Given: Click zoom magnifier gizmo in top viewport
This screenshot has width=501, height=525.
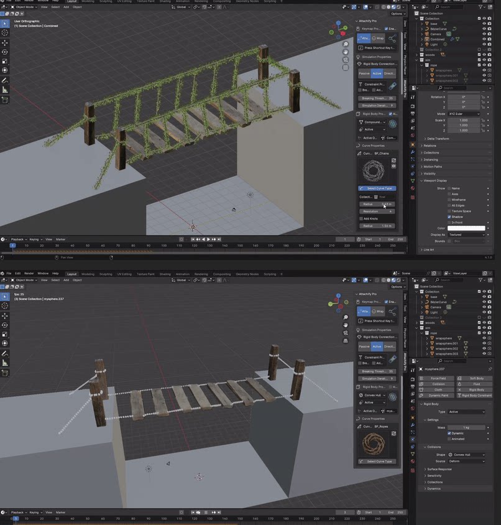Looking at the screenshot, I should [346, 44].
